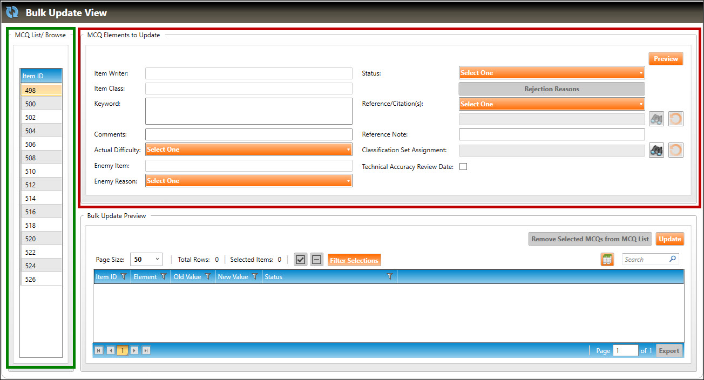Click binoculars icon for Classification Set Assignment
The height and width of the screenshot is (380, 704).
656,151
